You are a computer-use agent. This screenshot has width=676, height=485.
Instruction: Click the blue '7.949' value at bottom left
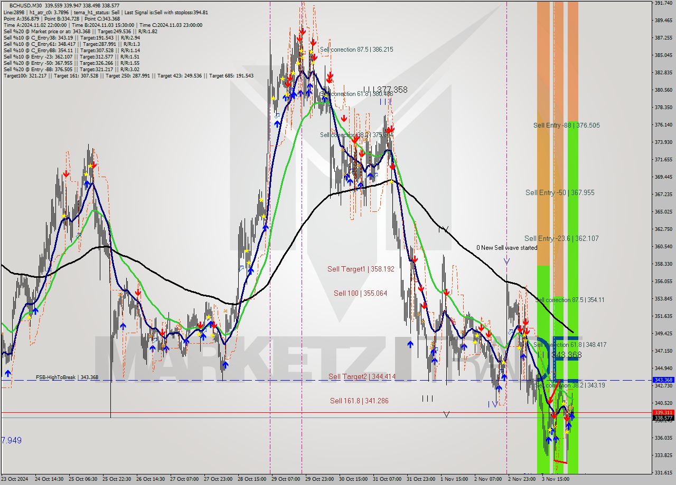(x=12, y=440)
